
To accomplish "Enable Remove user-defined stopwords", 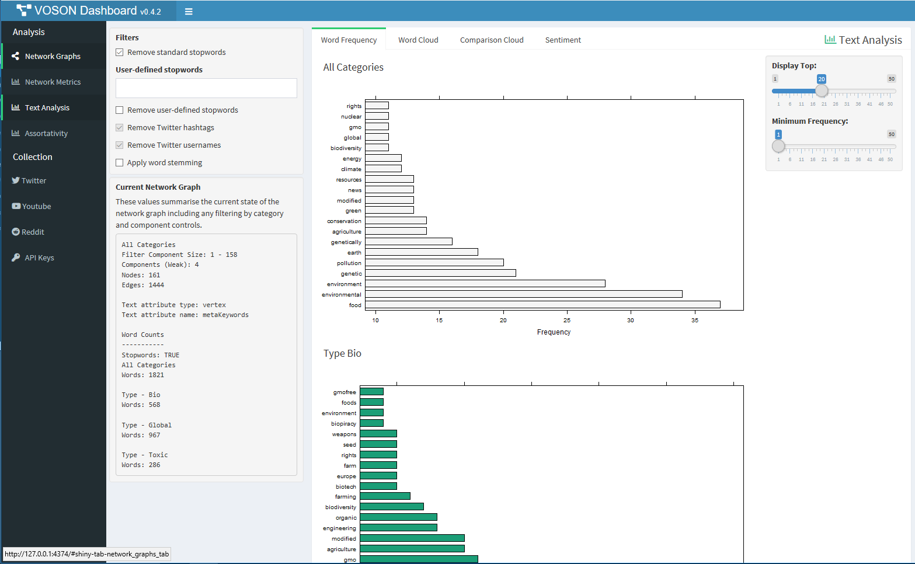I will tap(120, 110).
